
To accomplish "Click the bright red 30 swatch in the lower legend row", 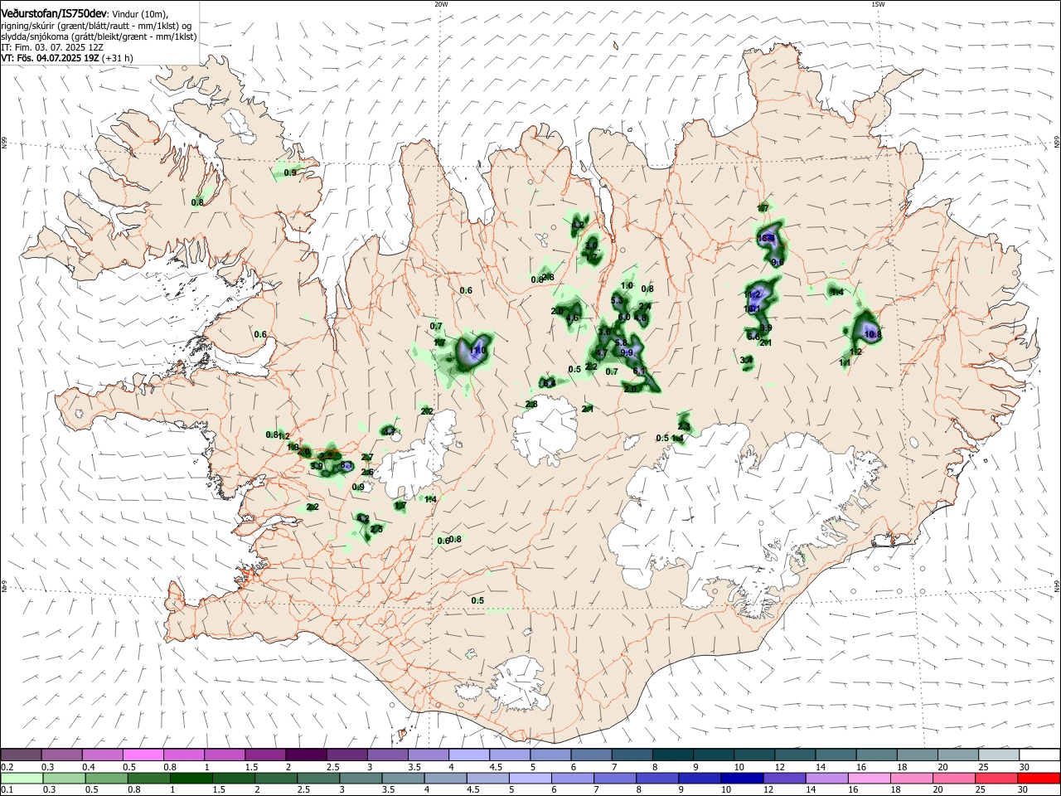I will (x=1039, y=779).
